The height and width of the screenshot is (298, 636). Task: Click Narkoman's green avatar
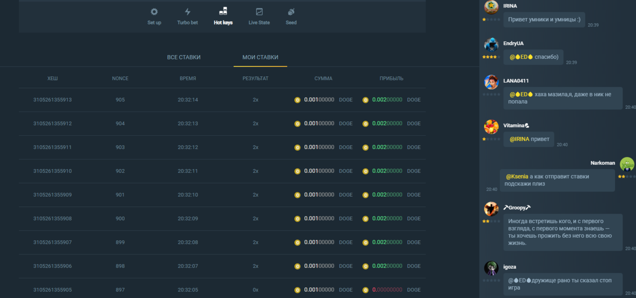(x=627, y=164)
